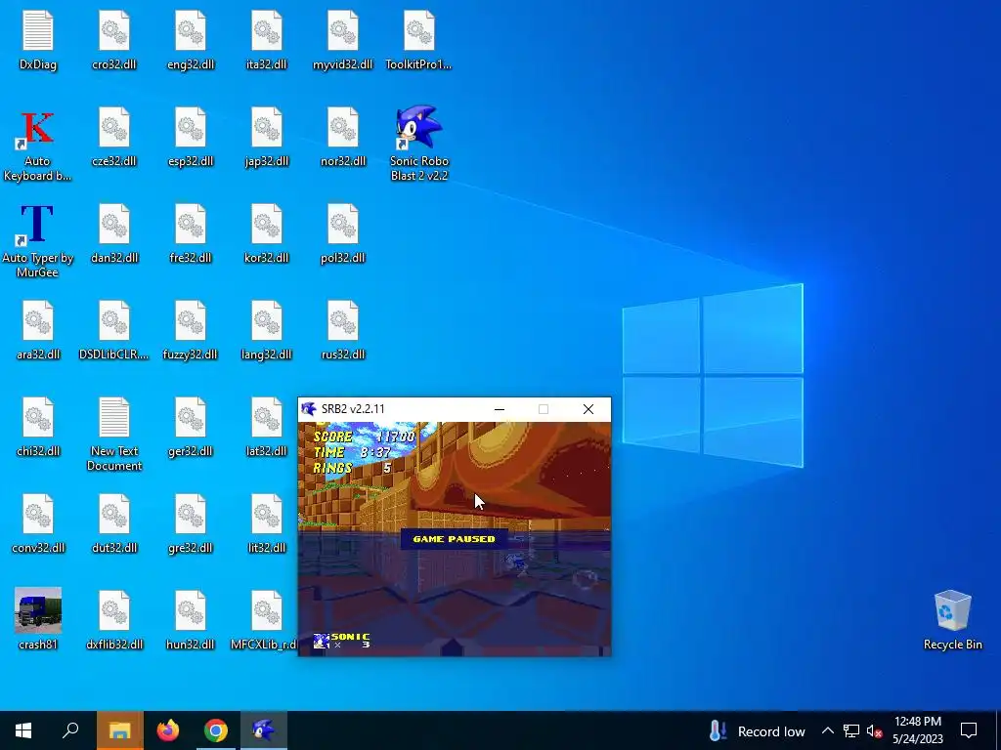Select the lit32.dll file icon
1001x750 pixels.
click(267, 514)
